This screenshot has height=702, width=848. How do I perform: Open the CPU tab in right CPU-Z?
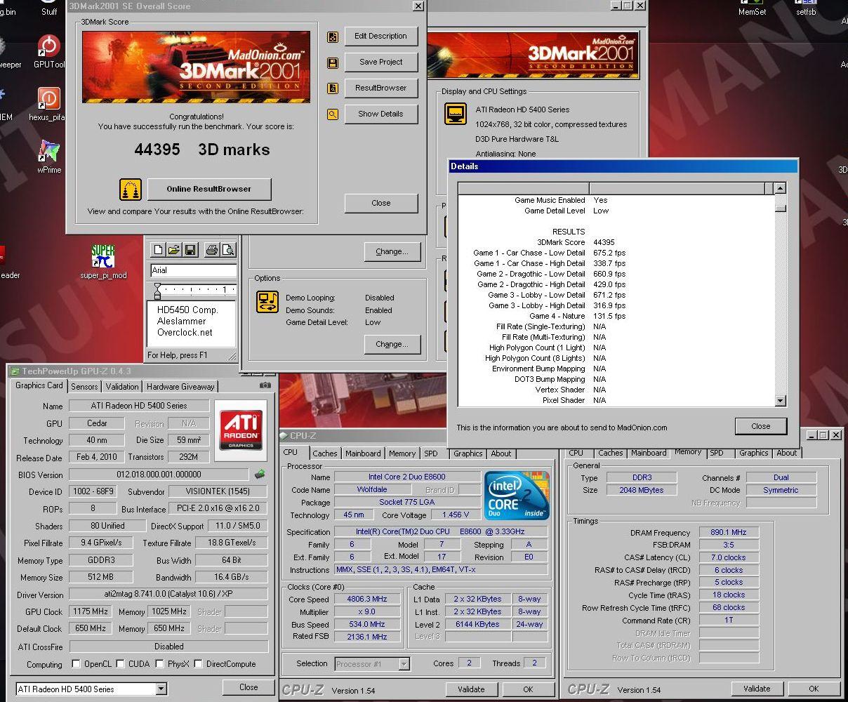pyautogui.click(x=576, y=453)
